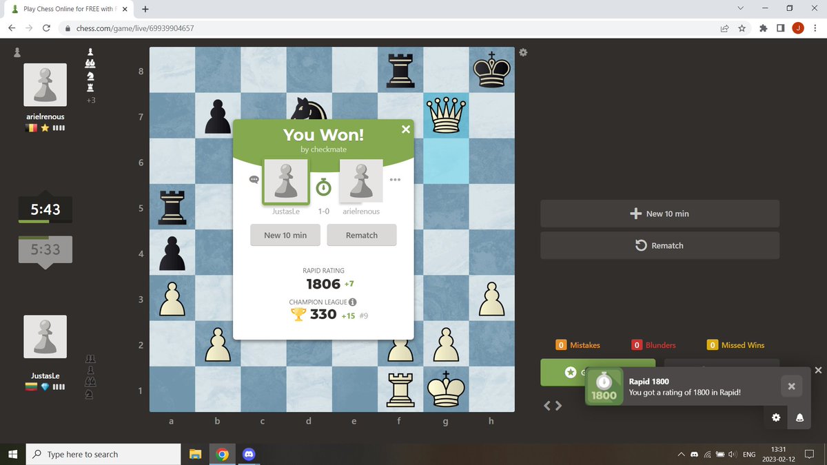The image size is (827, 465).
Task: Open Chrome side panel icon
Action: pyautogui.click(x=780, y=28)
